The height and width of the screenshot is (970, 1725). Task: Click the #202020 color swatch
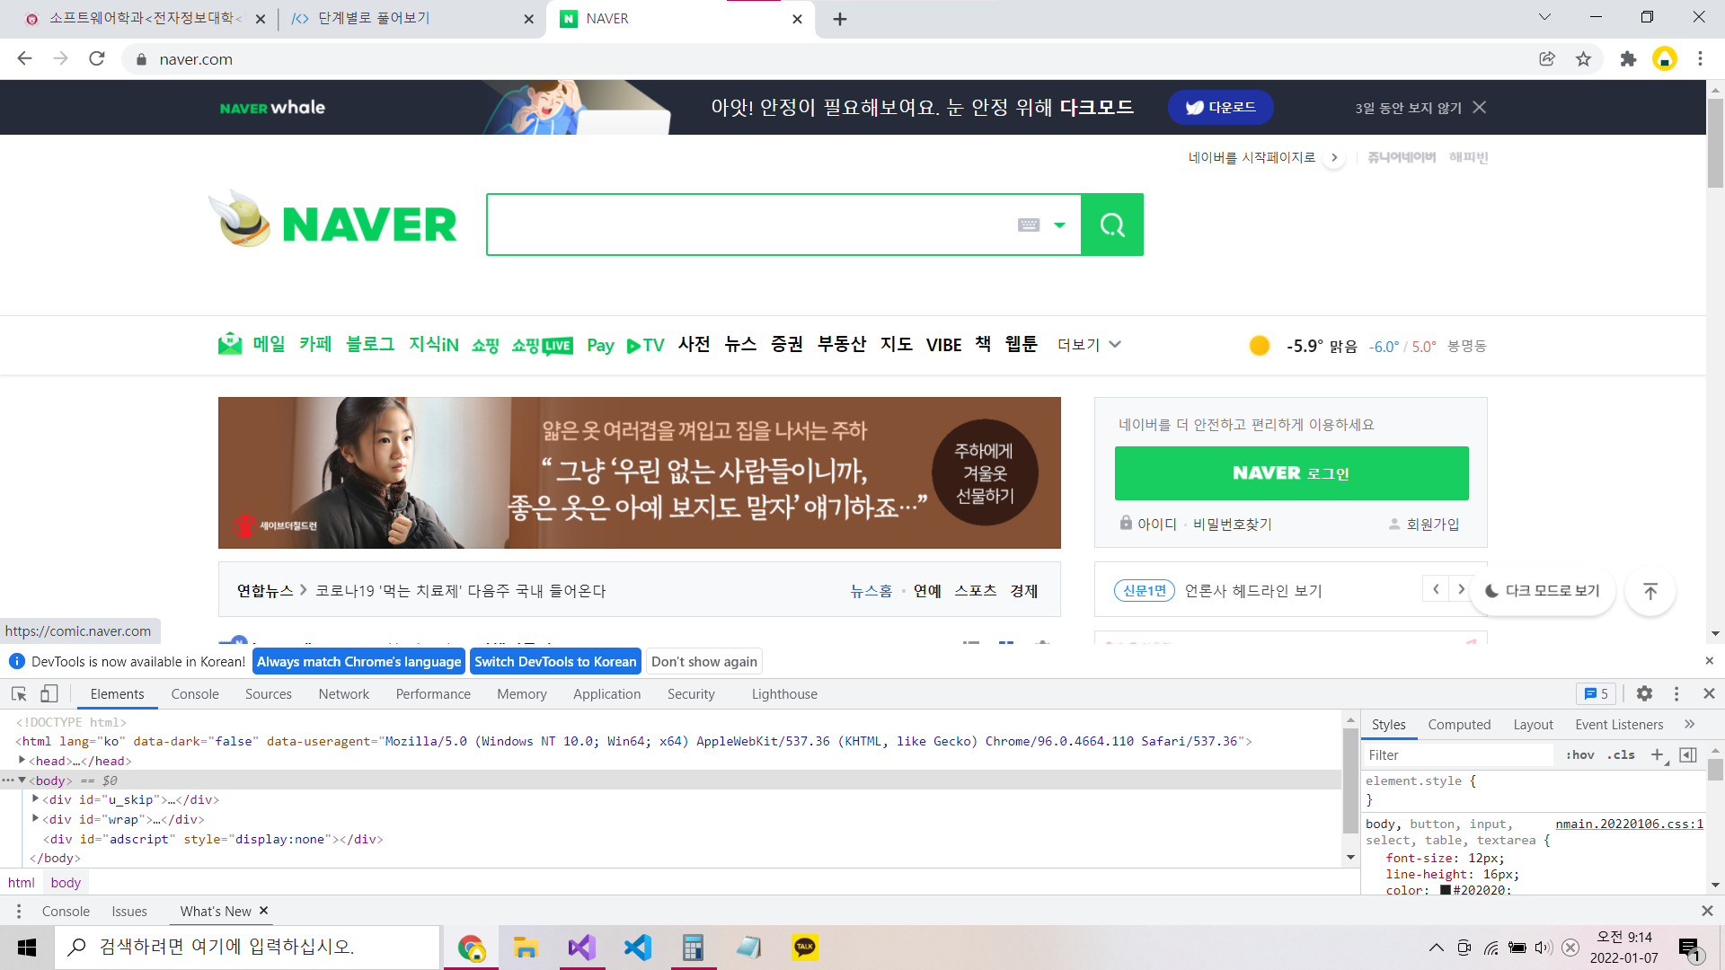tap(1446, 890)
